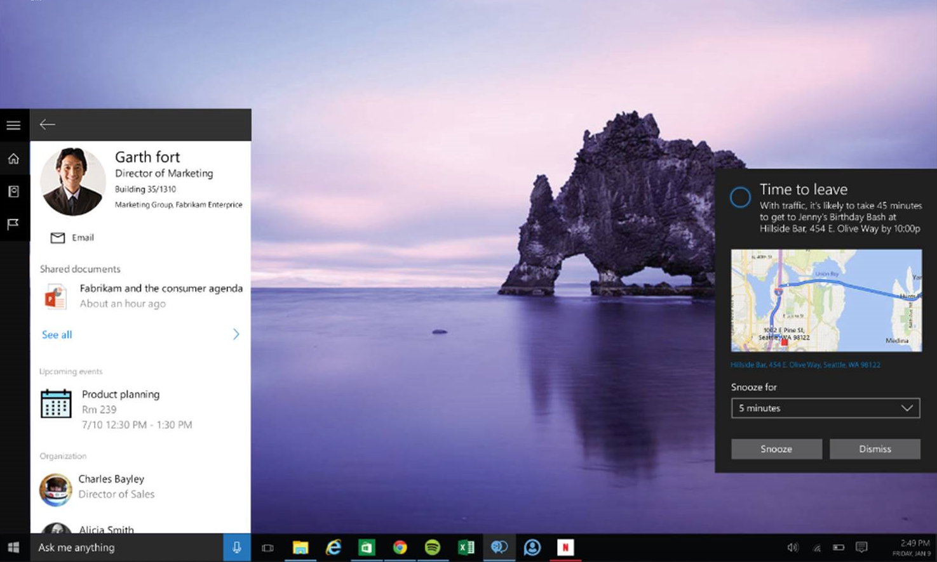Screen dimensions: 937x562
Task: Dismiss the Time to leave reminder
Action: click(x=875, y=449)
